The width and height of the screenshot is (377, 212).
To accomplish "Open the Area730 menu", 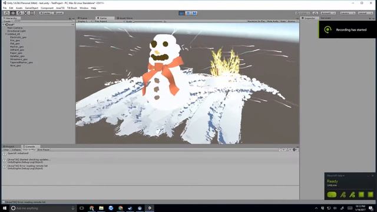I will click(60, 8).
